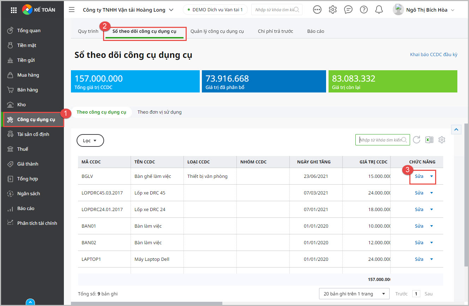Export table to Excel icon

point(429,140)
